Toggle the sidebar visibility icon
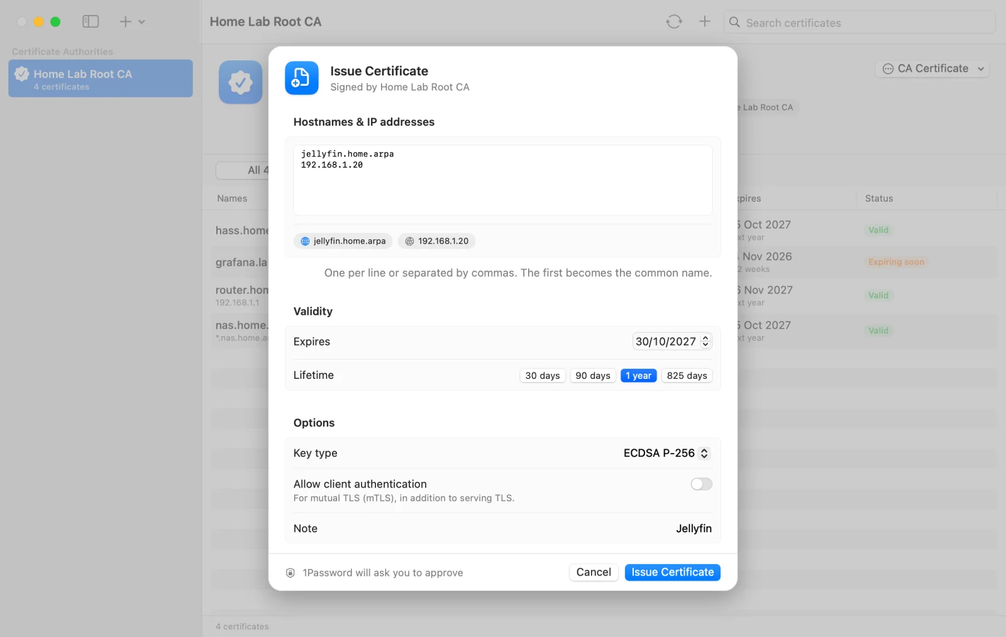 pos(91,21)
